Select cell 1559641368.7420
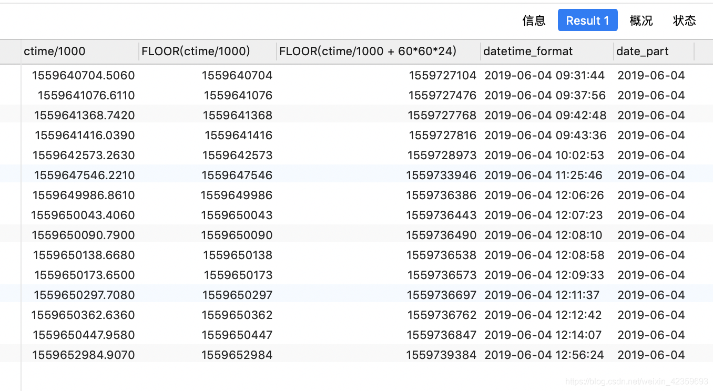 point(84,115)
